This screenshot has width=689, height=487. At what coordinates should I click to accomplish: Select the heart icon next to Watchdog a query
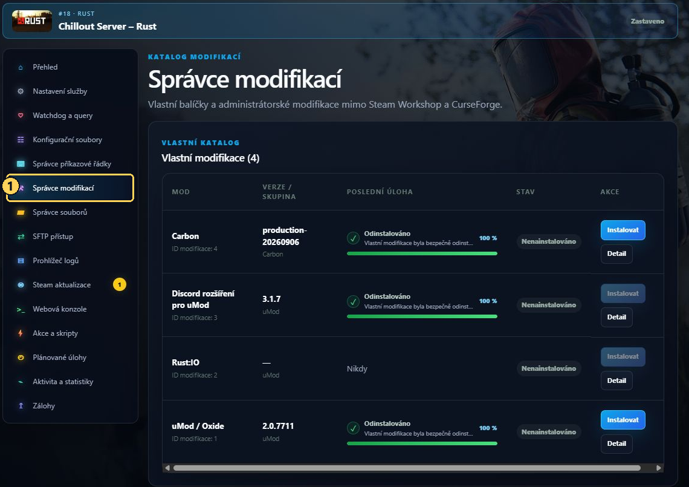click(20, 116)
